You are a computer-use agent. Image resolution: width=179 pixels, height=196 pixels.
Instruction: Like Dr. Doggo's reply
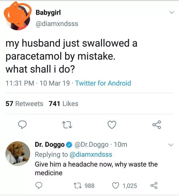(116, 185)
